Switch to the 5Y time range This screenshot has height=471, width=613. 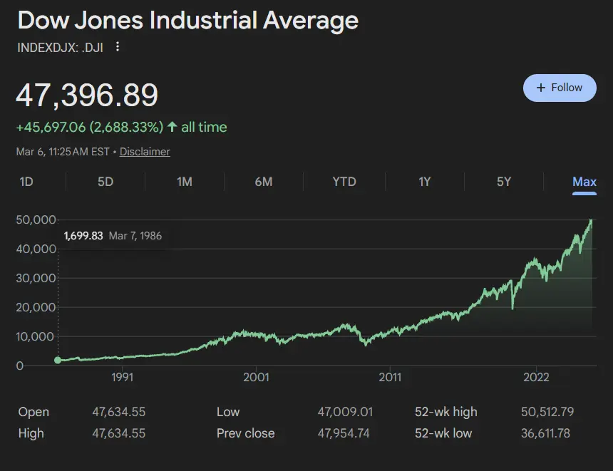coord(504,182)
